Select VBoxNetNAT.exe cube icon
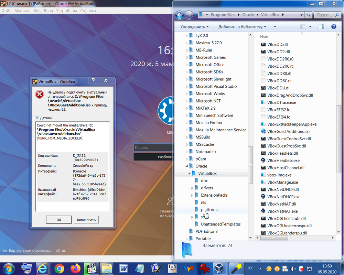This screenshot has width=344, height=275. tap(263, 211)
